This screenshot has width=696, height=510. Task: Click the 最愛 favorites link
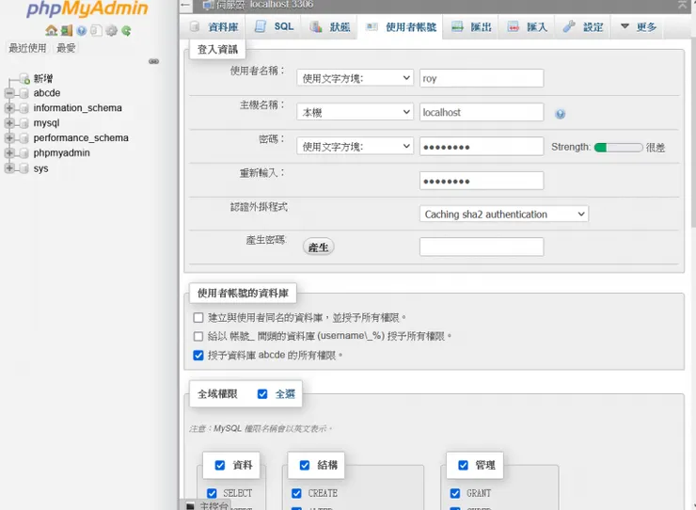pos(66,48)
